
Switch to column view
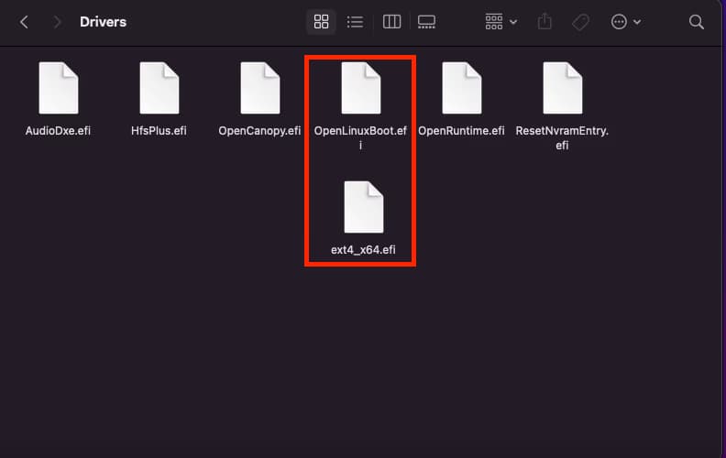391,22
